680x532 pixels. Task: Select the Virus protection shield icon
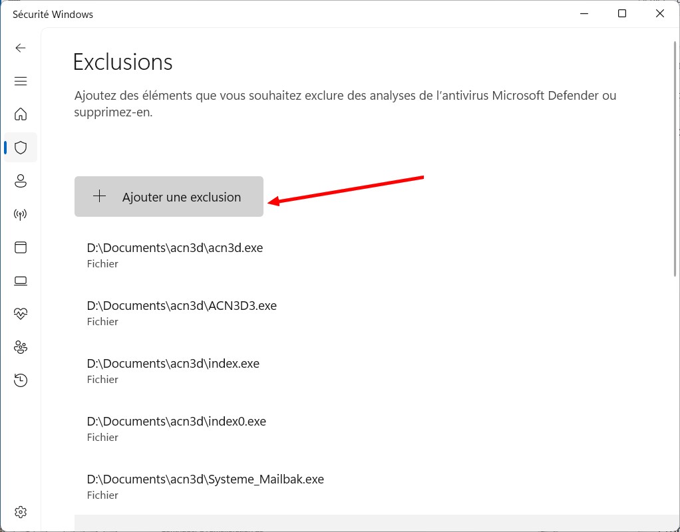click(x=21, y=148)
